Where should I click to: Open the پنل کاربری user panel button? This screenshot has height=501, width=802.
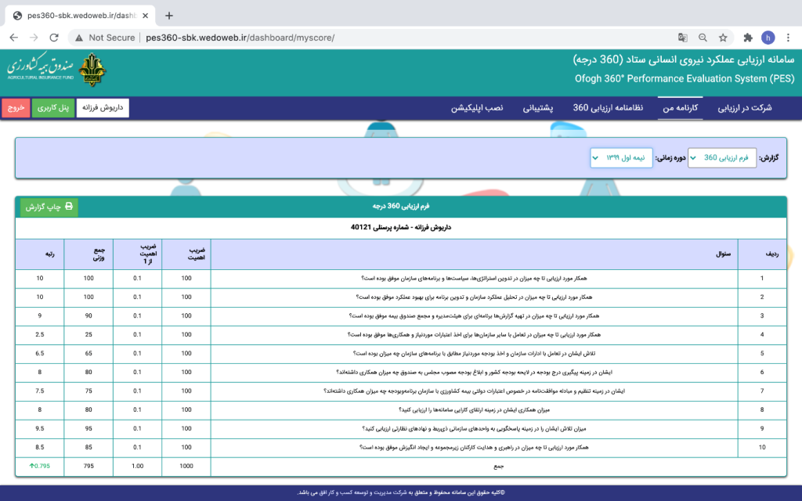[53, 108]
